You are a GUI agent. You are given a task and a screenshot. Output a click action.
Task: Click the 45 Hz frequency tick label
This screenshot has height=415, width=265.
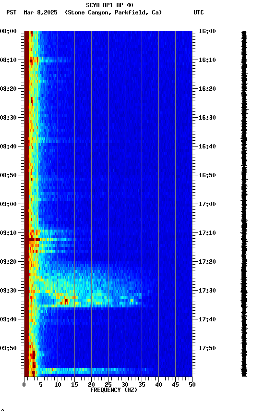tap(175, 385)
